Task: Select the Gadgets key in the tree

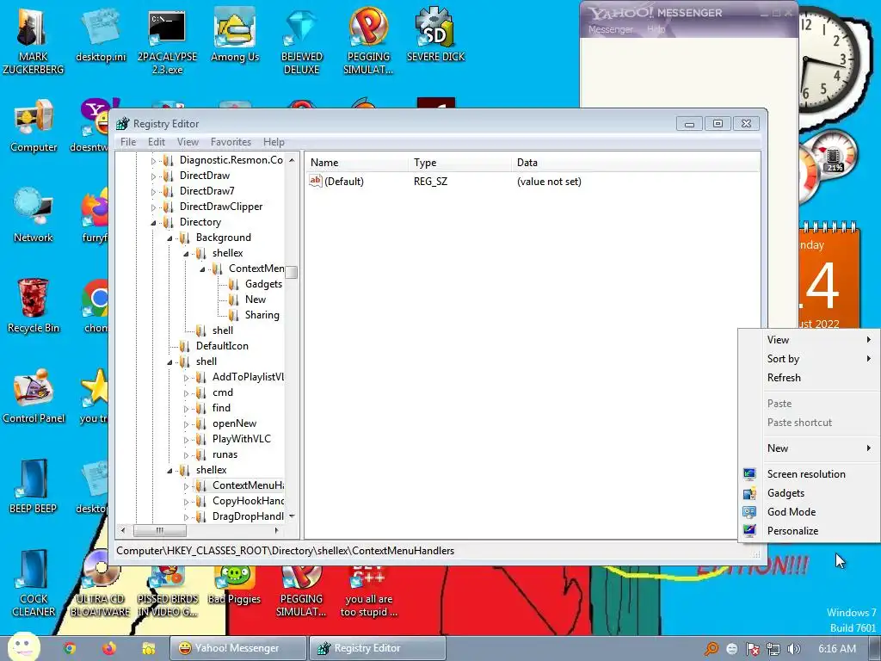Action: pyautogui.click(x=263, y=284)
